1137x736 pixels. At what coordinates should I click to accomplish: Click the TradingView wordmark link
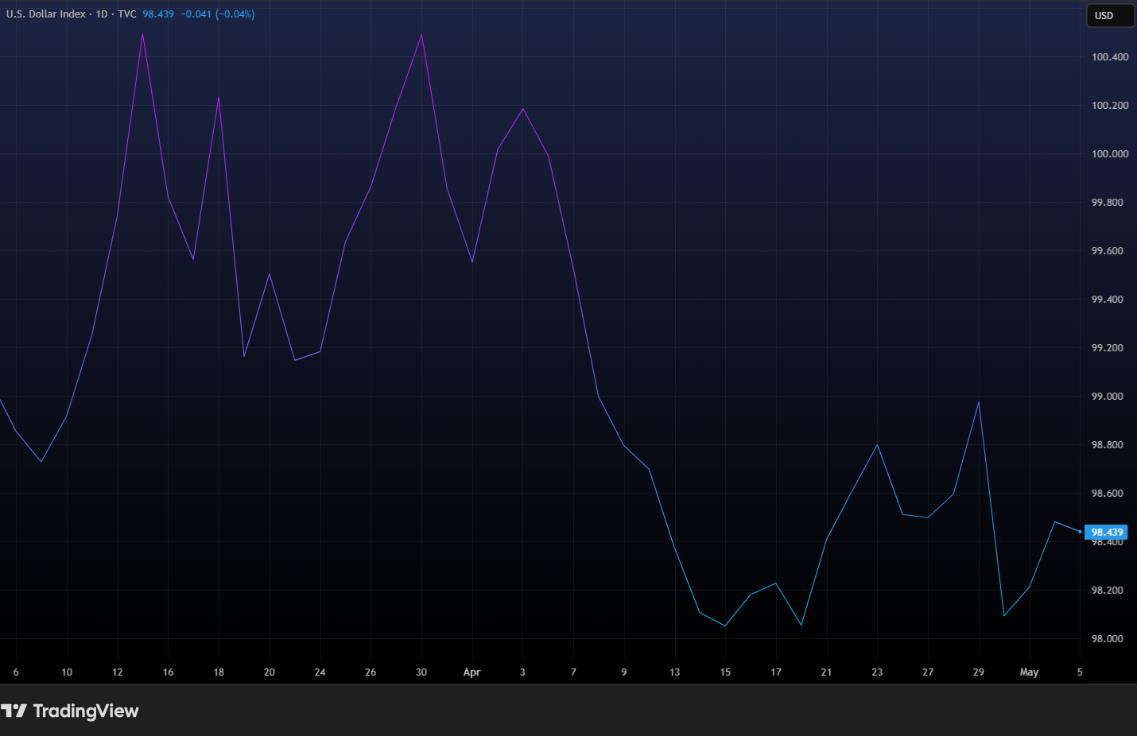pos(86,711)
